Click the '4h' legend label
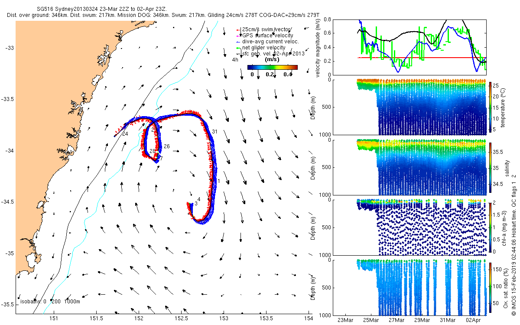Image resolution: width=520 pixels, height=325 pixels. point(235,60)
